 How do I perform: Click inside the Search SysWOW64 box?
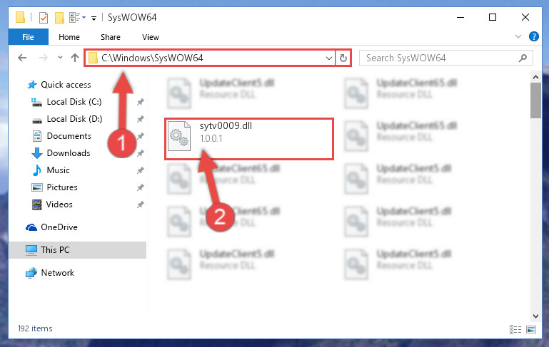[439, 58]
